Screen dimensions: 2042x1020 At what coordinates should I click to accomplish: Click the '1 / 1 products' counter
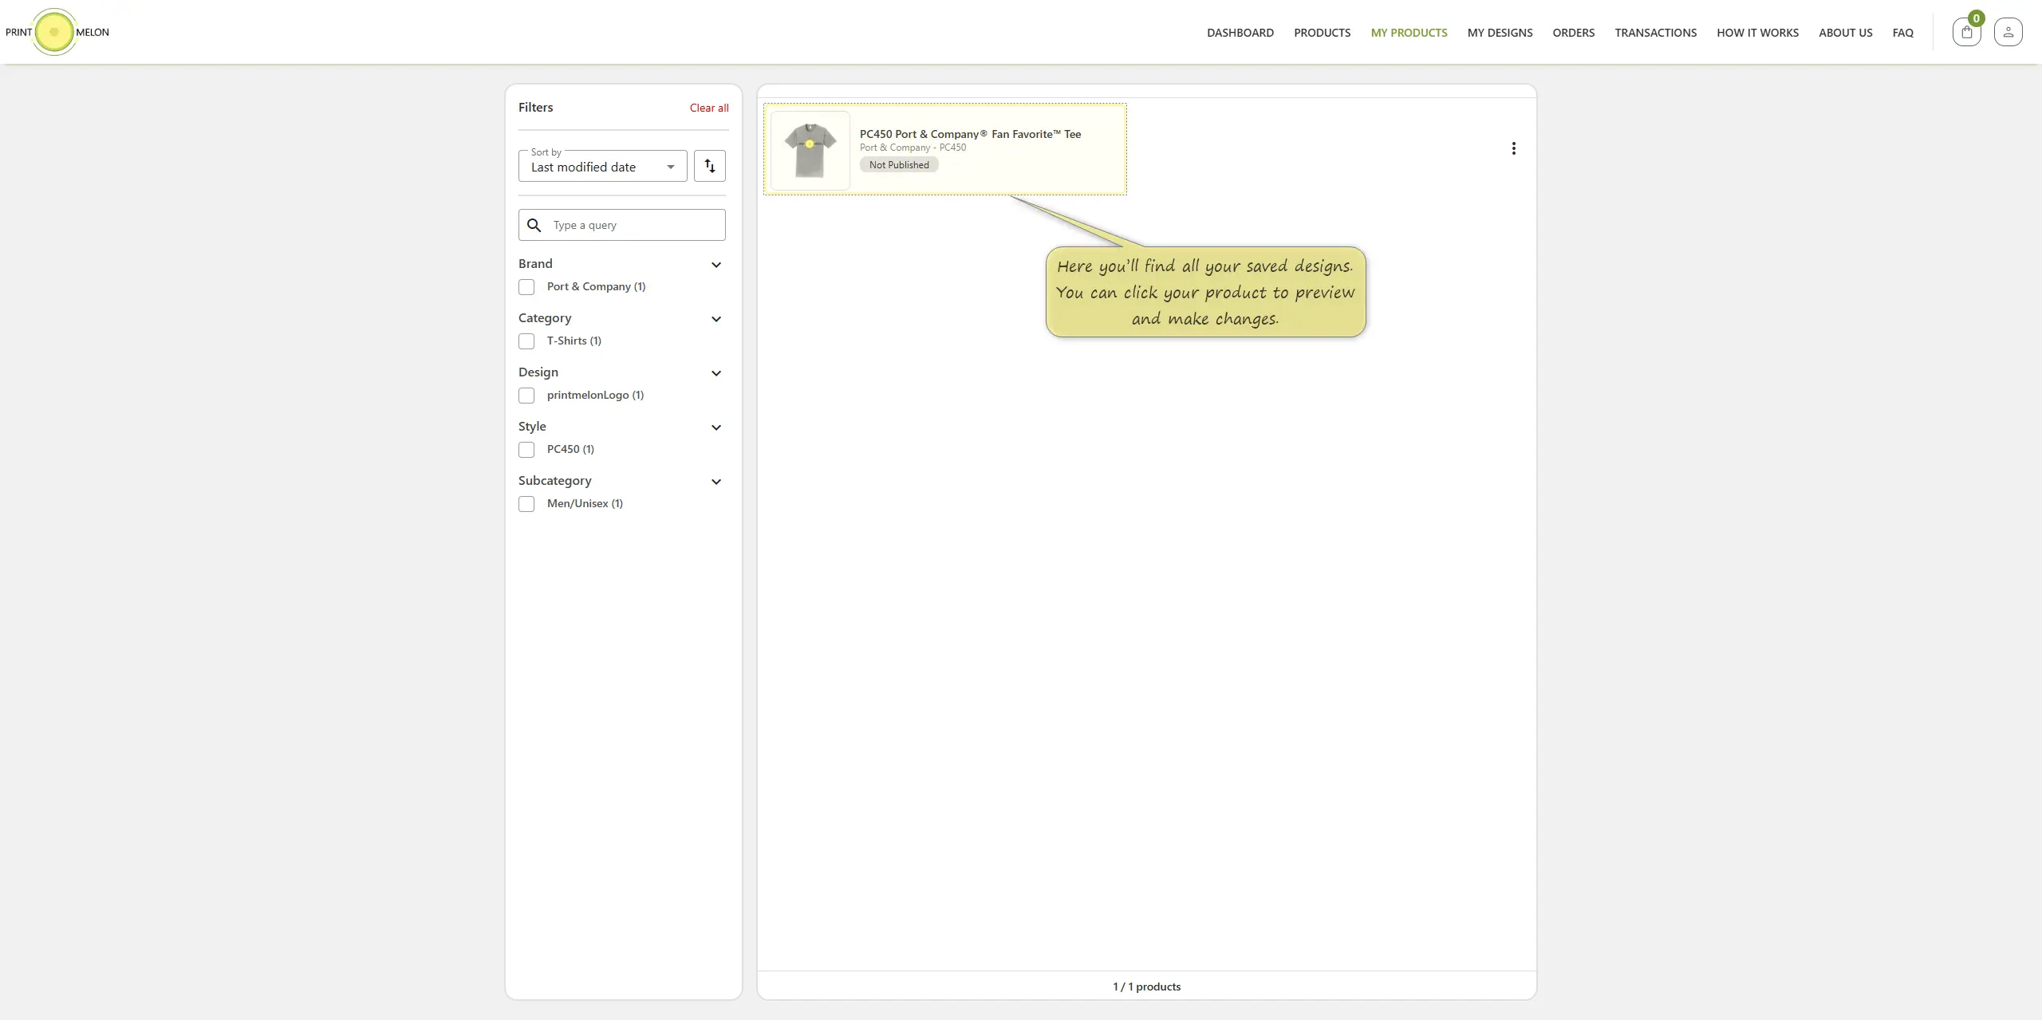pos(1146,987)
